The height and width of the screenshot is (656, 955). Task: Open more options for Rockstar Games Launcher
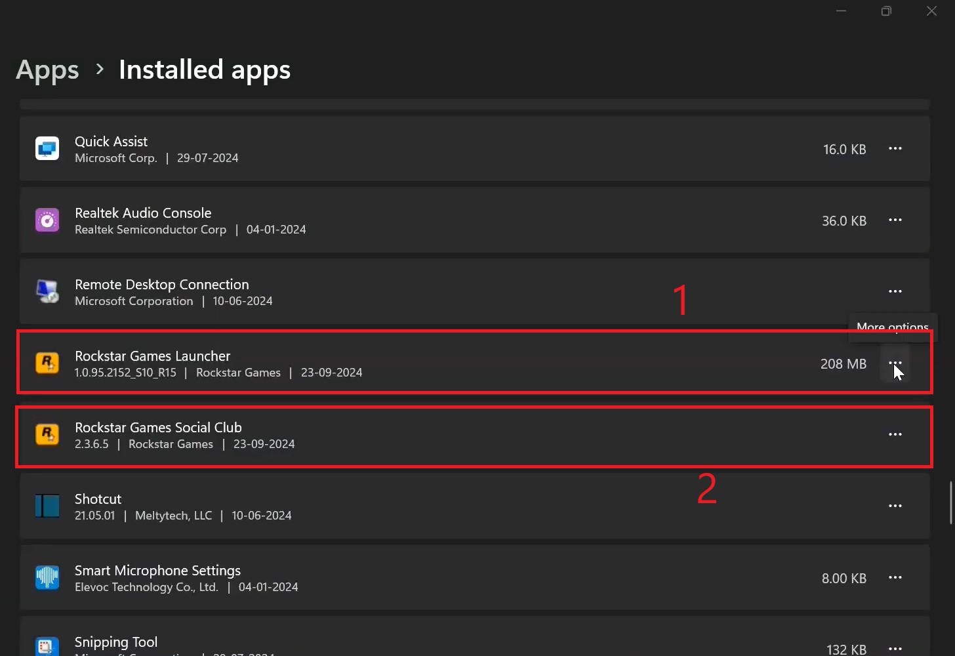[895, 363]
